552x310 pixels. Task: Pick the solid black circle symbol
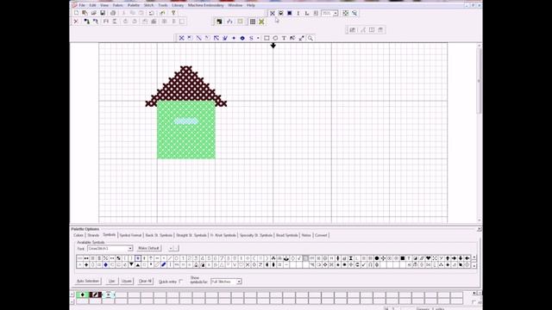[376, 258]
